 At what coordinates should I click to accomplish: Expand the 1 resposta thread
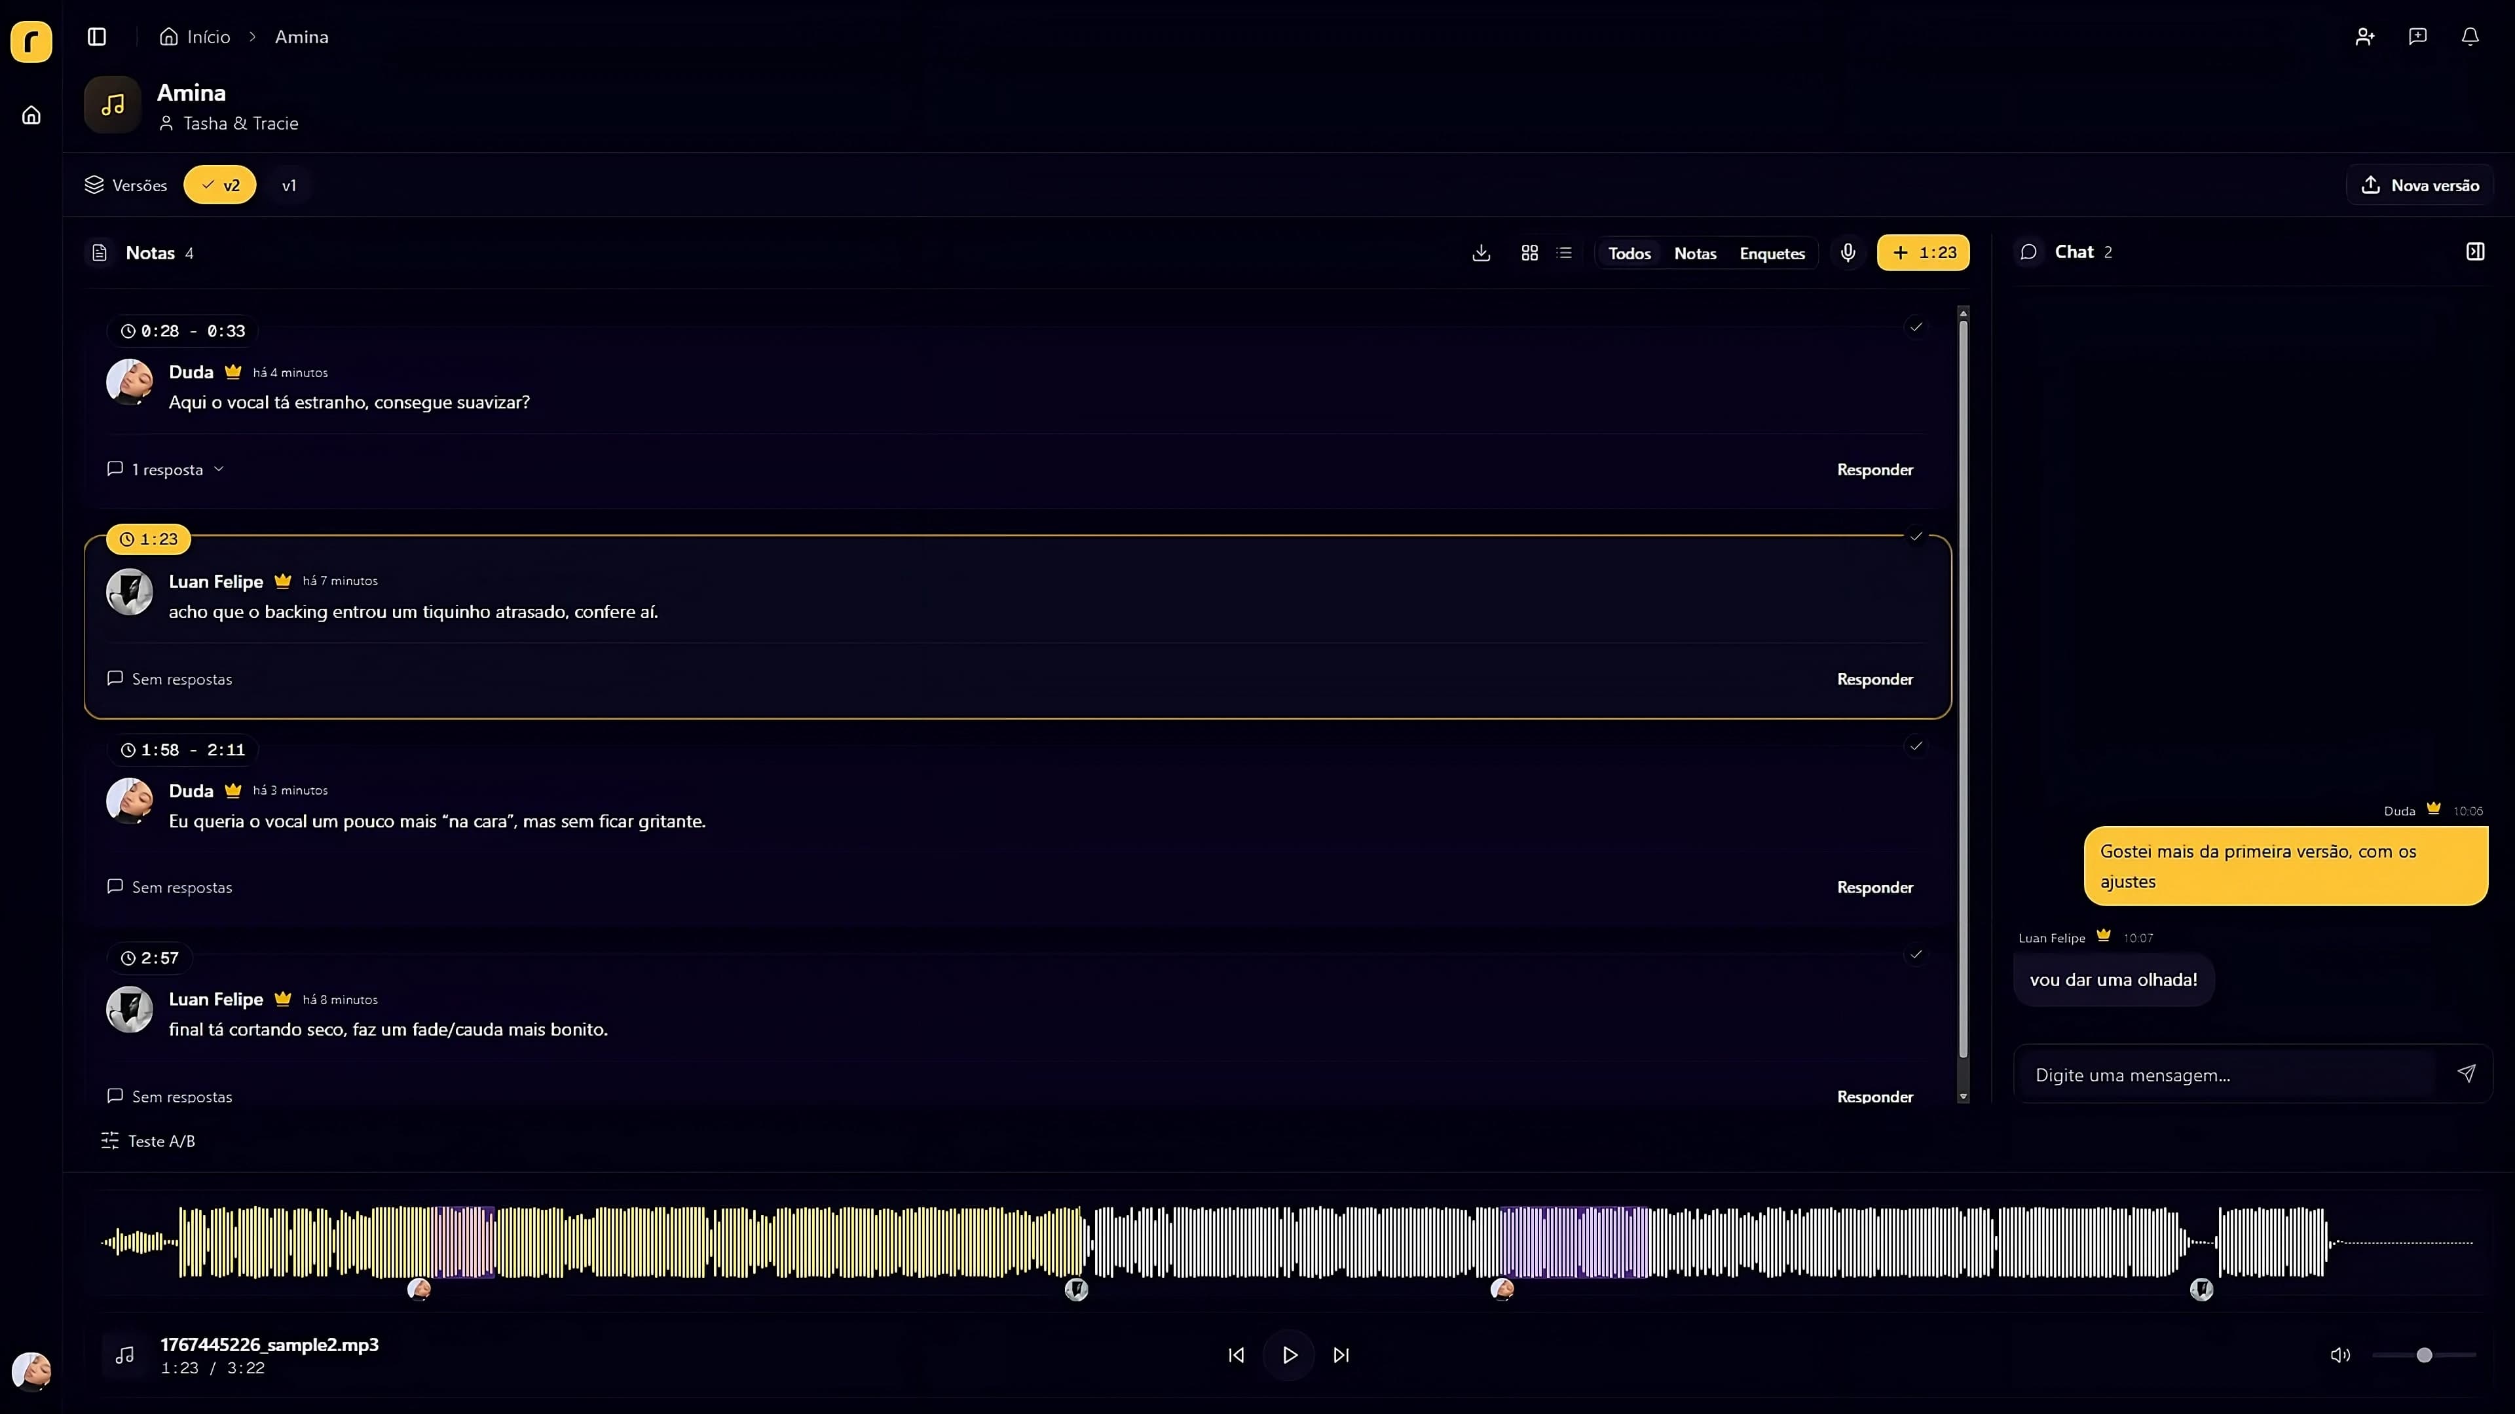click(x=166, y=469)
